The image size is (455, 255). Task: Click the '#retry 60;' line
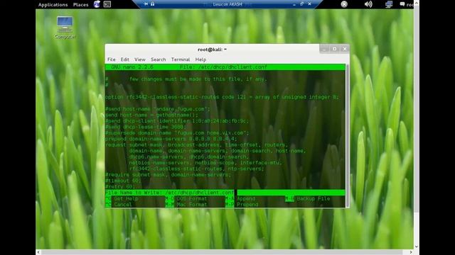click(120, 187)
